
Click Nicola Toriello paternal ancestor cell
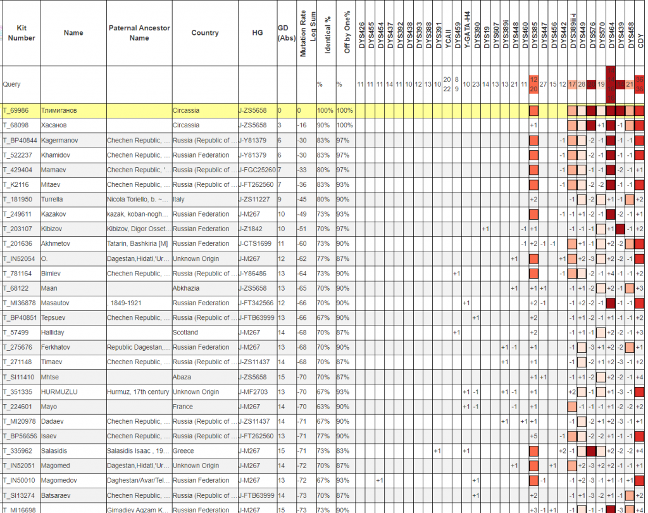[x=139, y=199]
